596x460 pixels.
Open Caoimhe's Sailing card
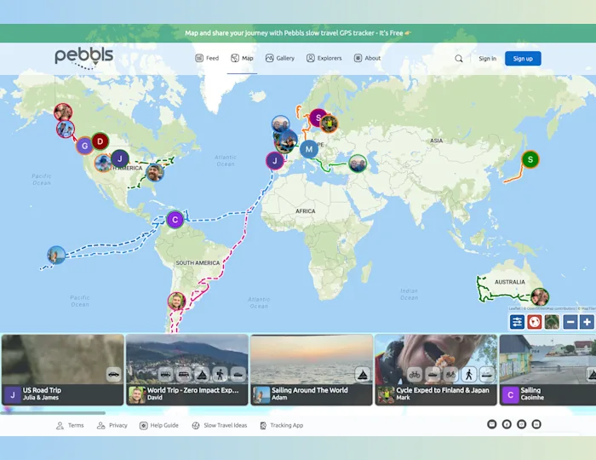[547, 370]
